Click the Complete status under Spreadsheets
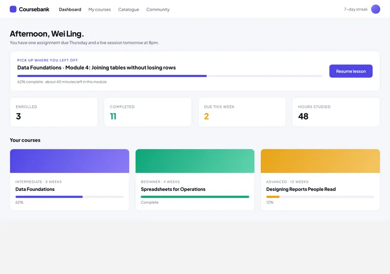The height and width of the screenshot is (274, 390). (x=149, y=202)
